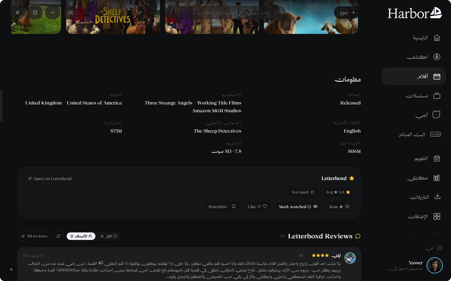Click the Not rated chip

[x=303, y=192]
